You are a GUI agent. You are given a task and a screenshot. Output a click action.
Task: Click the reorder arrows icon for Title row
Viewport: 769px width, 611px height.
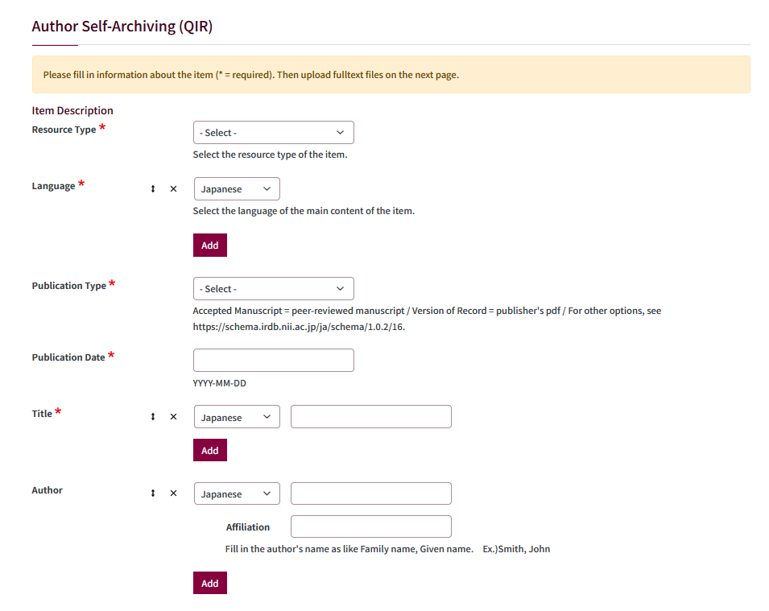point(153,416)
